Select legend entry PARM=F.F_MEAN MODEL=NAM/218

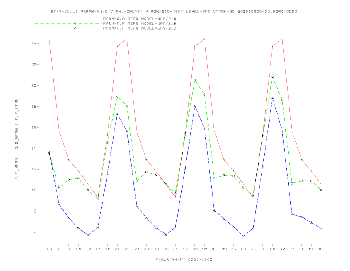coord(140,23)
